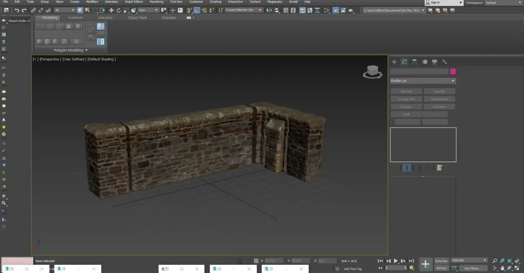The width and height of the screenshot is (524, 273).
Task: Expand the Create Selection Set dropdown
Action: [244, 10]
